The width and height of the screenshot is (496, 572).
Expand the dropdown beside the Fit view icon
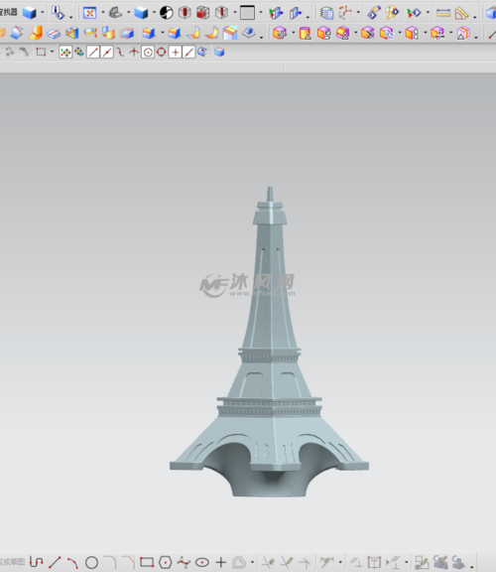[x=103, y=13]
